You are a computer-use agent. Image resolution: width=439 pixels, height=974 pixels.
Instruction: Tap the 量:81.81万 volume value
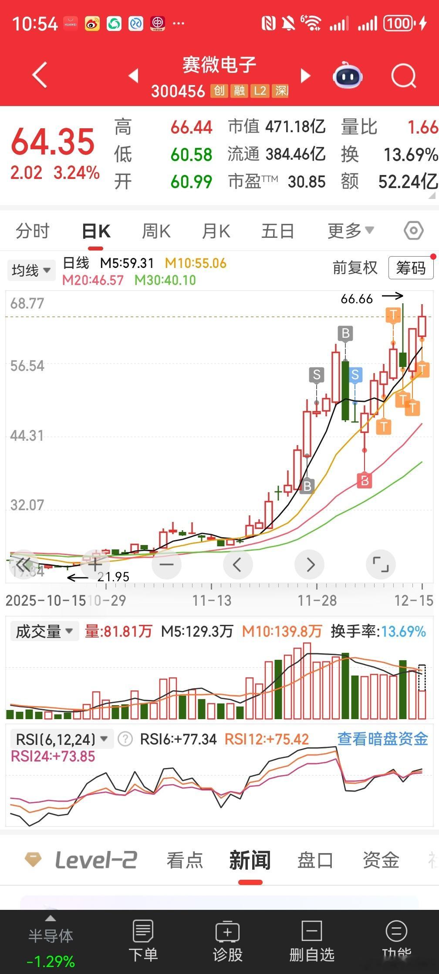coord(118,631)
